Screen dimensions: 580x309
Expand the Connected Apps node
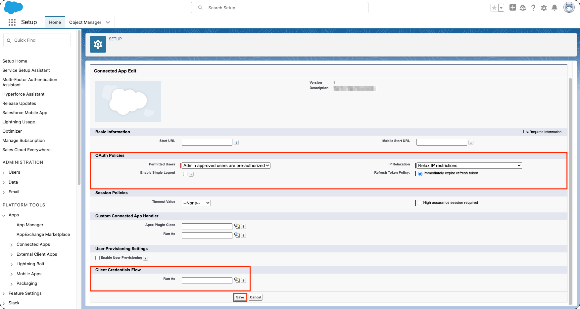click(x=12, y=245)
